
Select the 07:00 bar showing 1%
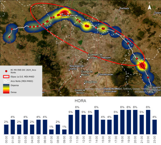coord(51,132)
